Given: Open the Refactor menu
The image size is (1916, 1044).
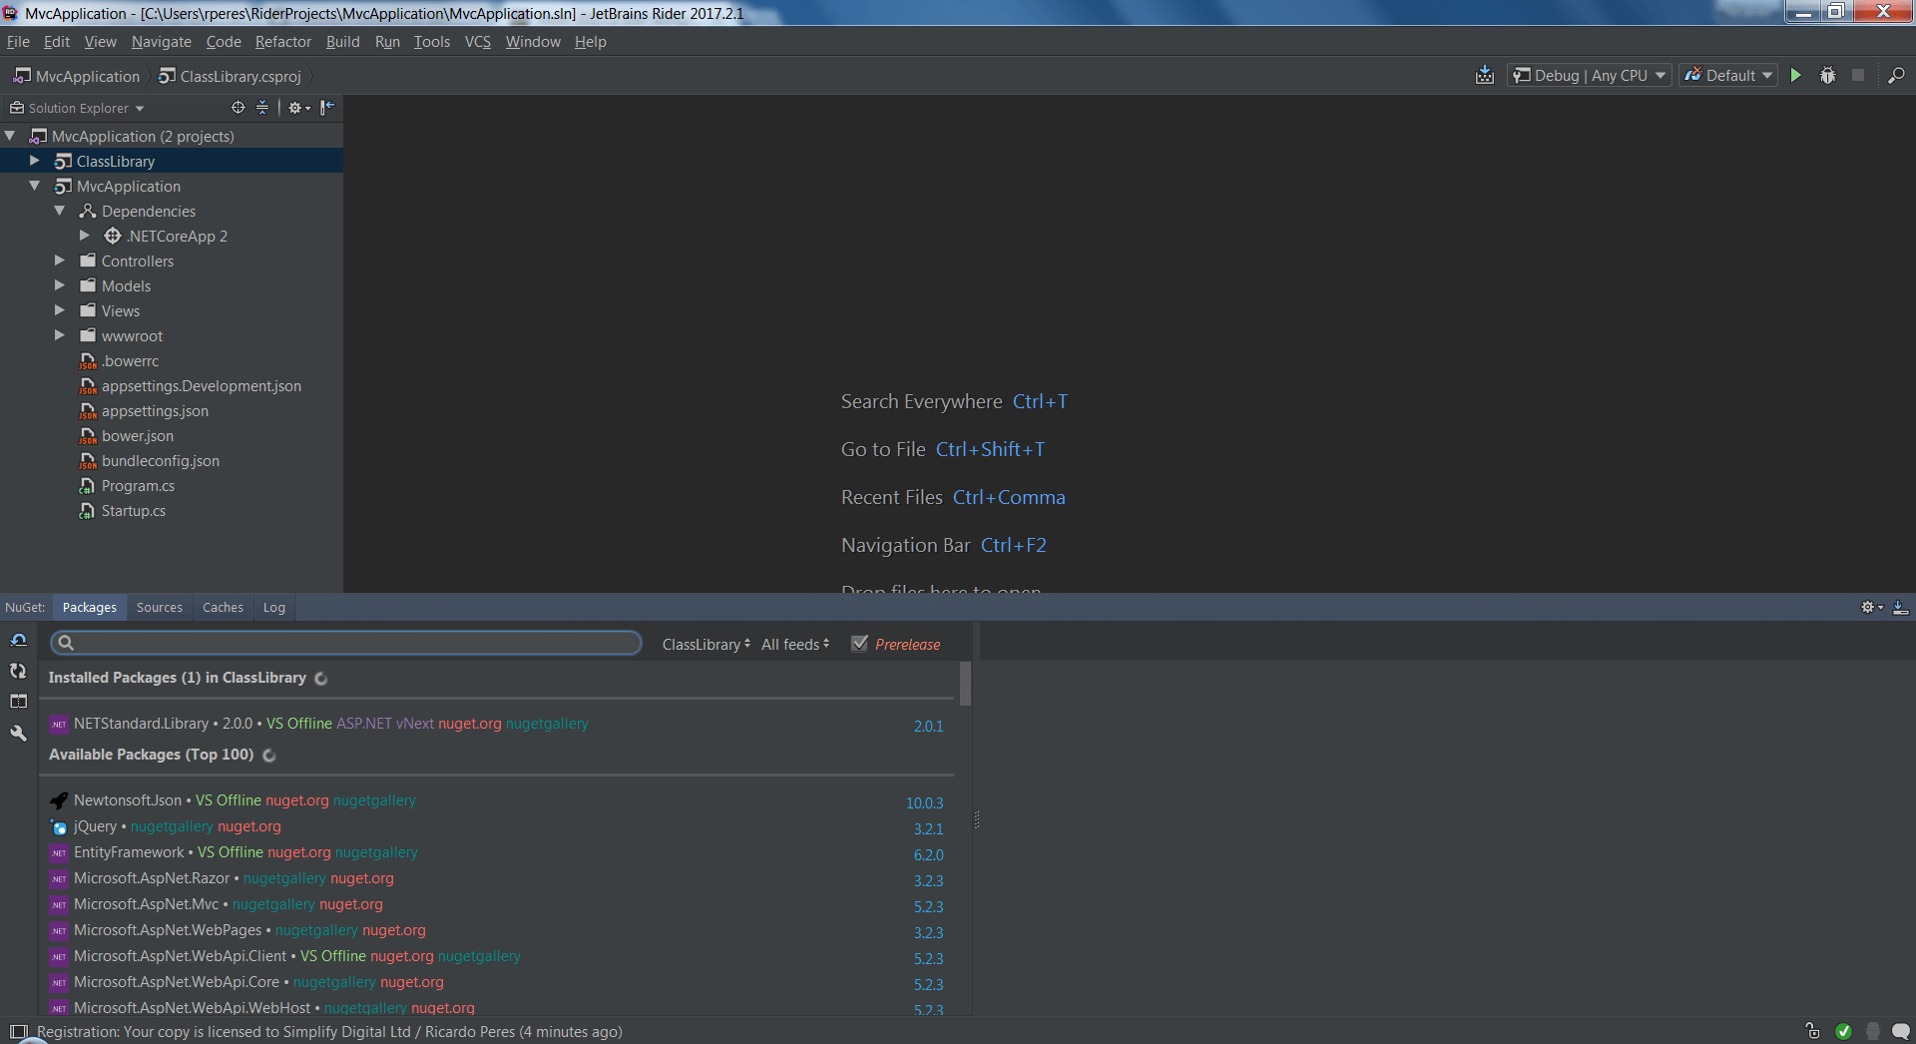Looking at the screenshot, I should pos(283,42).
